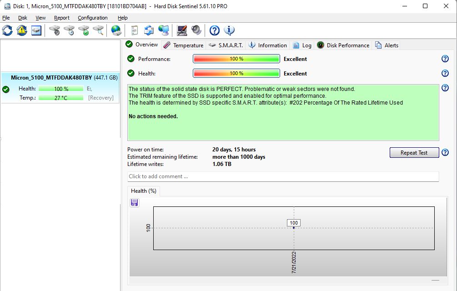This screenshot has width=457, height=291.
Task: Click the refresh arrows toolbar icon
Action: point(7,30)
